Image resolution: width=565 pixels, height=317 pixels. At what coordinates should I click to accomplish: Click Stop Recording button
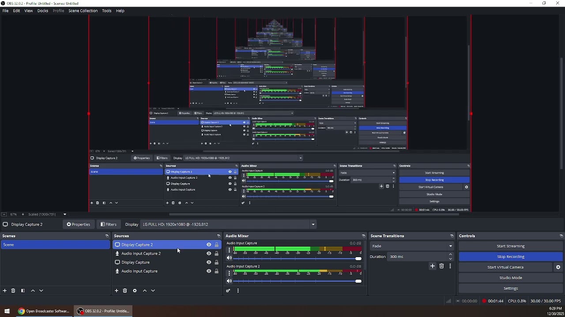(x=511, y=257)
